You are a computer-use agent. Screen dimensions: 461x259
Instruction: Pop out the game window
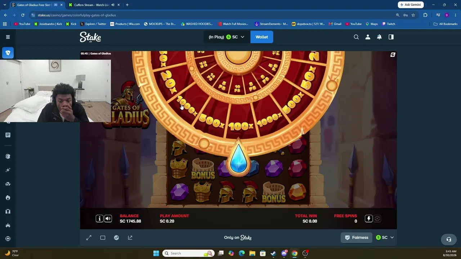pos(130,237)
